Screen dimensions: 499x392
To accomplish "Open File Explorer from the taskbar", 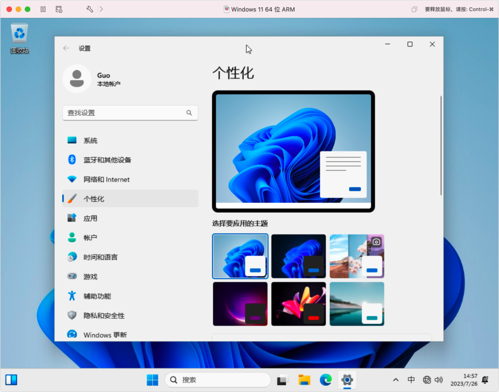I will tap(304, 380).
